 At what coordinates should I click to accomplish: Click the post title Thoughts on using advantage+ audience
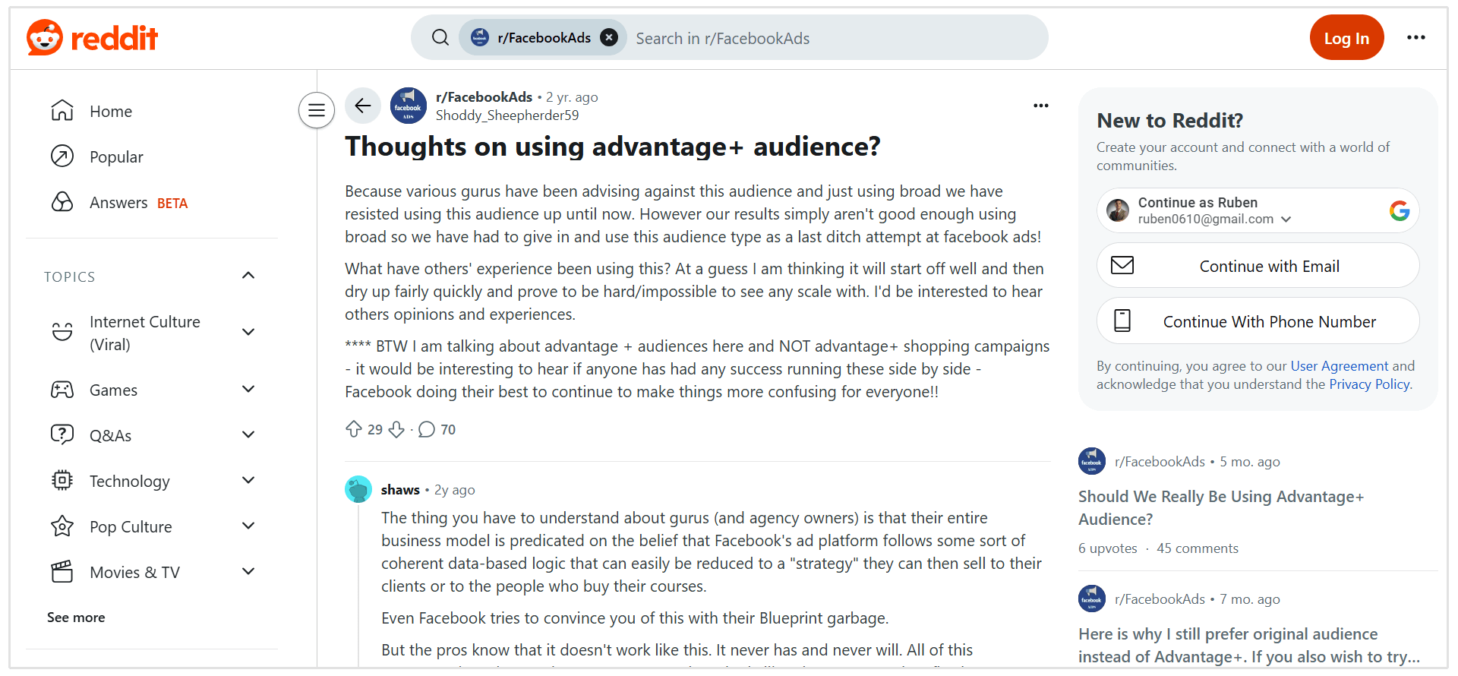[613, 147]
